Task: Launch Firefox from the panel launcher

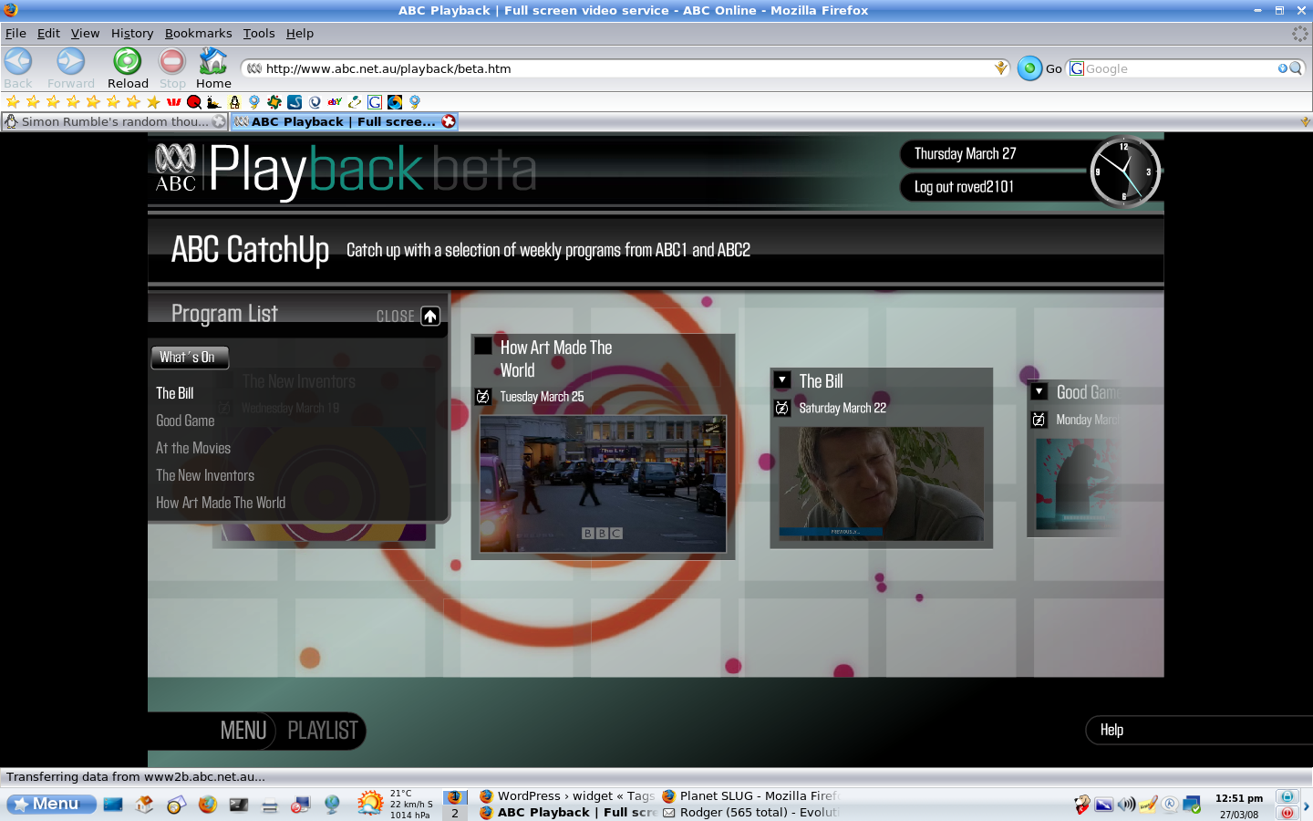Action: click(208, 805)
